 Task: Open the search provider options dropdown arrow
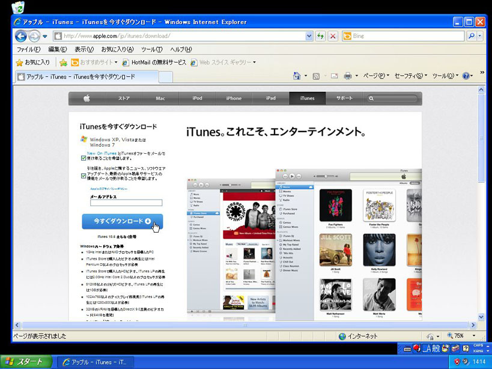[x=479, y=36]
